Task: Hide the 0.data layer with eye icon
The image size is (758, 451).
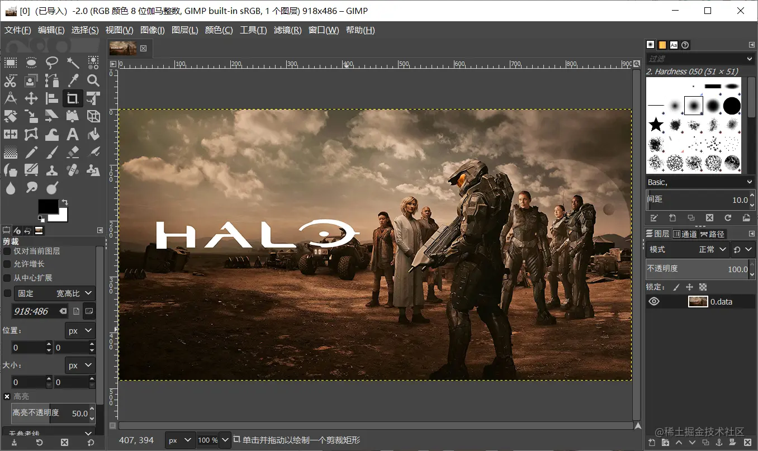Action: click(x=654, y=302)
